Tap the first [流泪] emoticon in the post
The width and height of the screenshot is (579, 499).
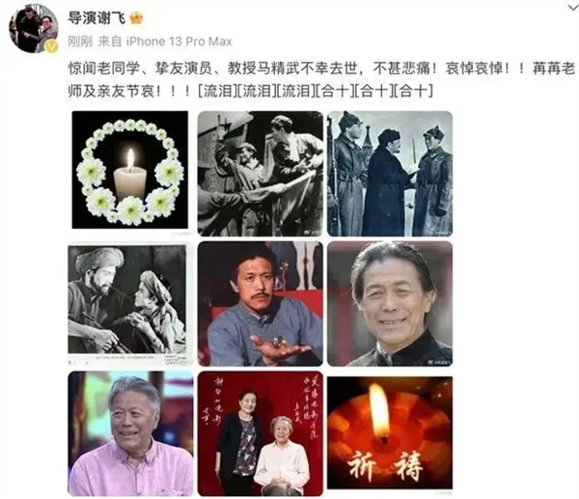pos(217,92)
